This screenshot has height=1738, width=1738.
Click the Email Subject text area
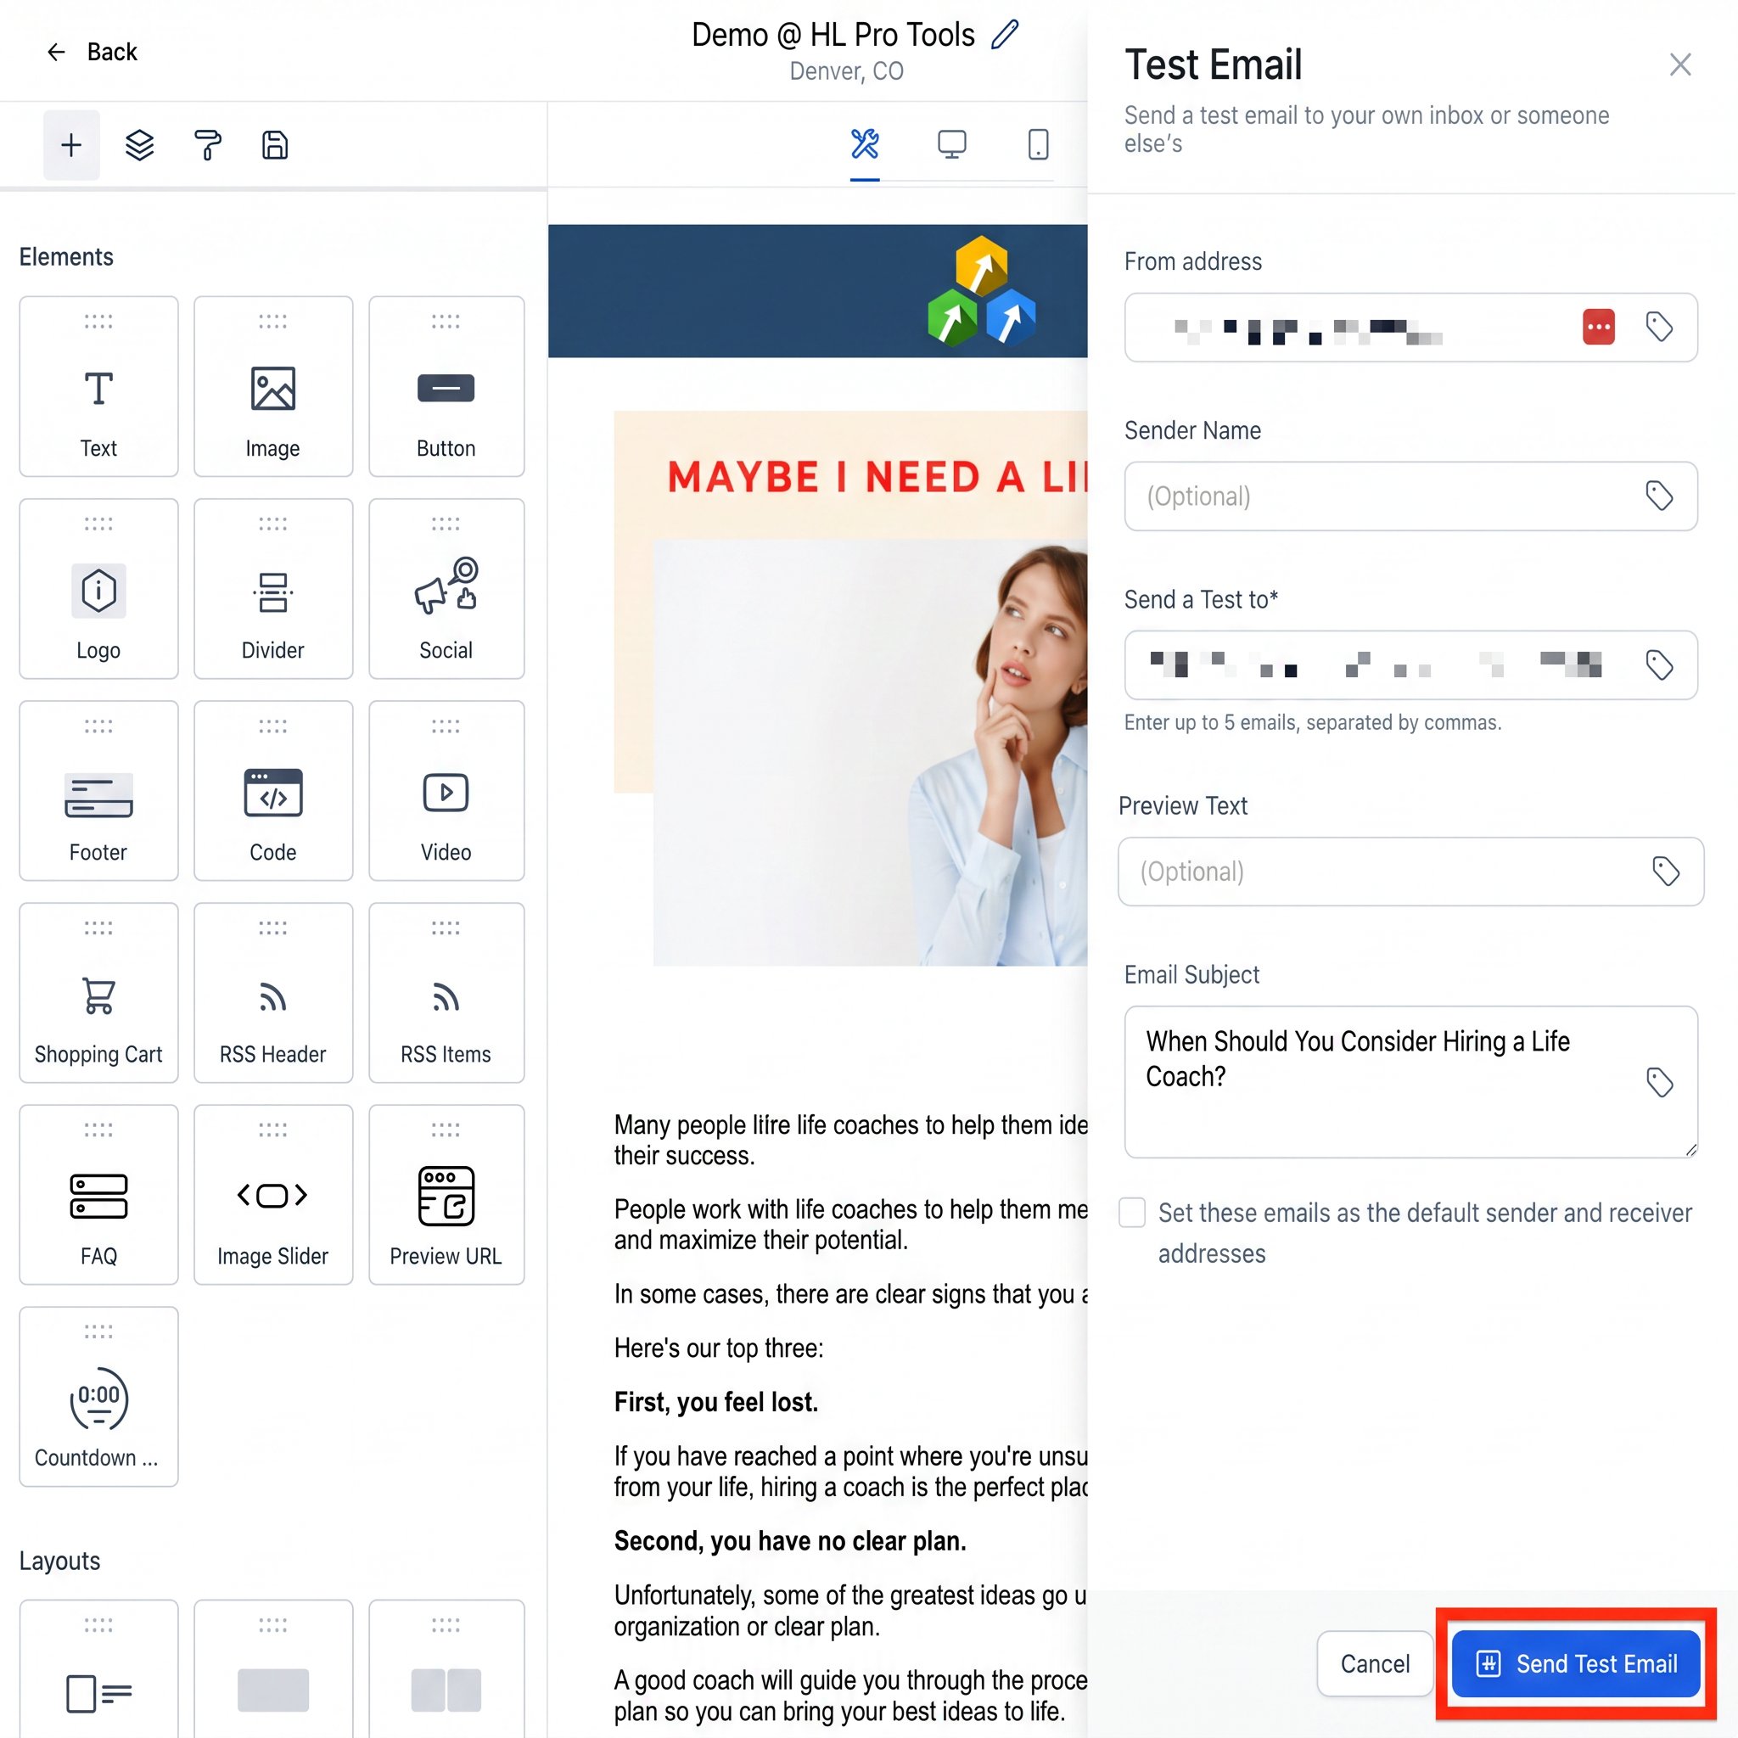1410,1082
